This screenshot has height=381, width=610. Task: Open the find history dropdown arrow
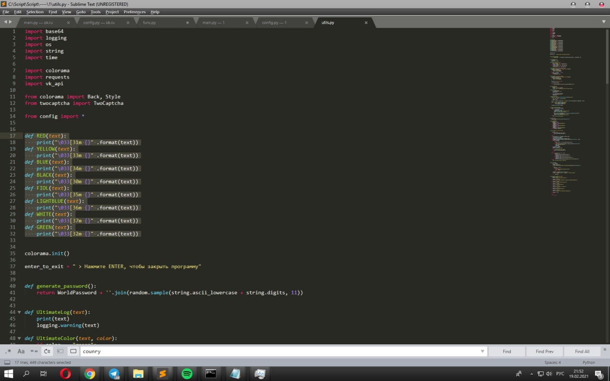tap(482, 351)
